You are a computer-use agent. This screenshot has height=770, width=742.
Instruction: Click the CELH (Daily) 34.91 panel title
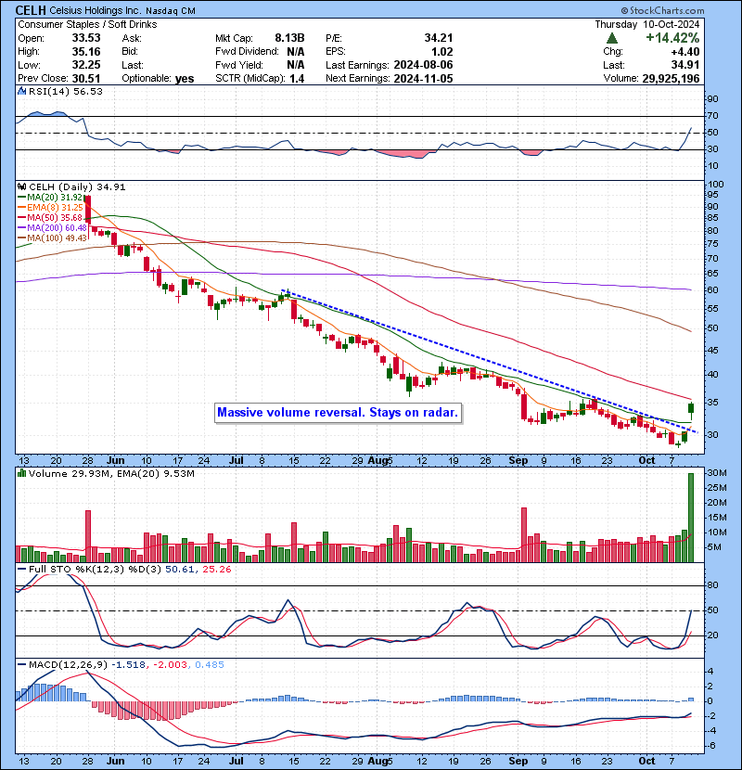tap(77, 187)
